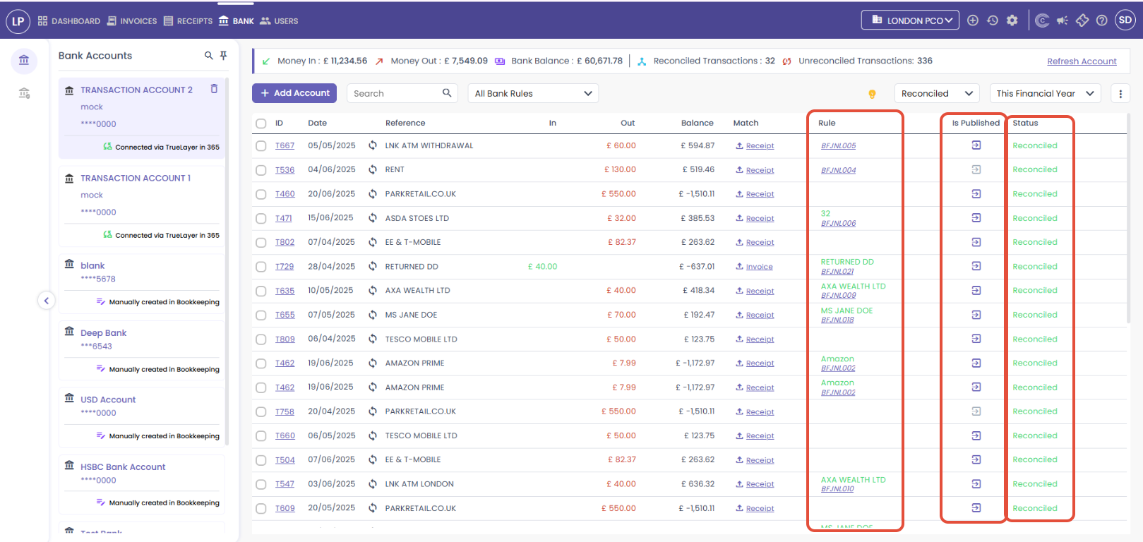Image resolution: width=1143 pixels, height=542 pixels.
Task: Open the Invoices menu
Action: (x=132, y=21)
